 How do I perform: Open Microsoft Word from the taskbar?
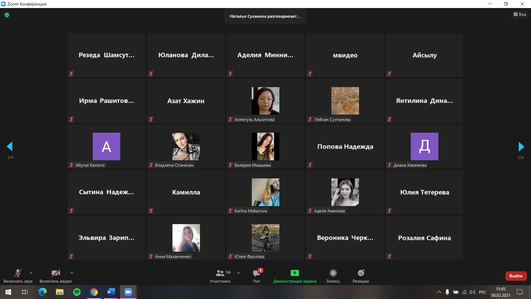pos(111,292)
